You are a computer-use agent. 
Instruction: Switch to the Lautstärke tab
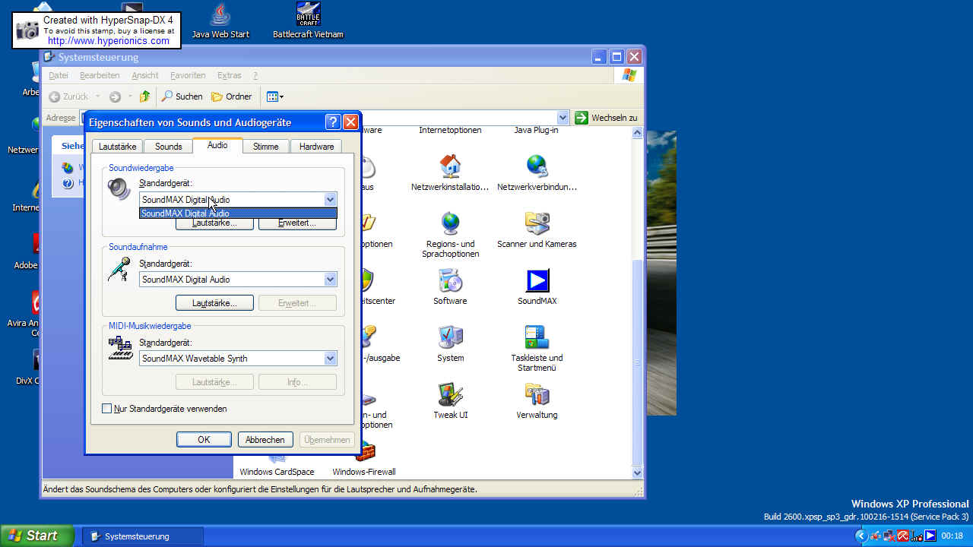pyautogui.click(x=118, y=147)
